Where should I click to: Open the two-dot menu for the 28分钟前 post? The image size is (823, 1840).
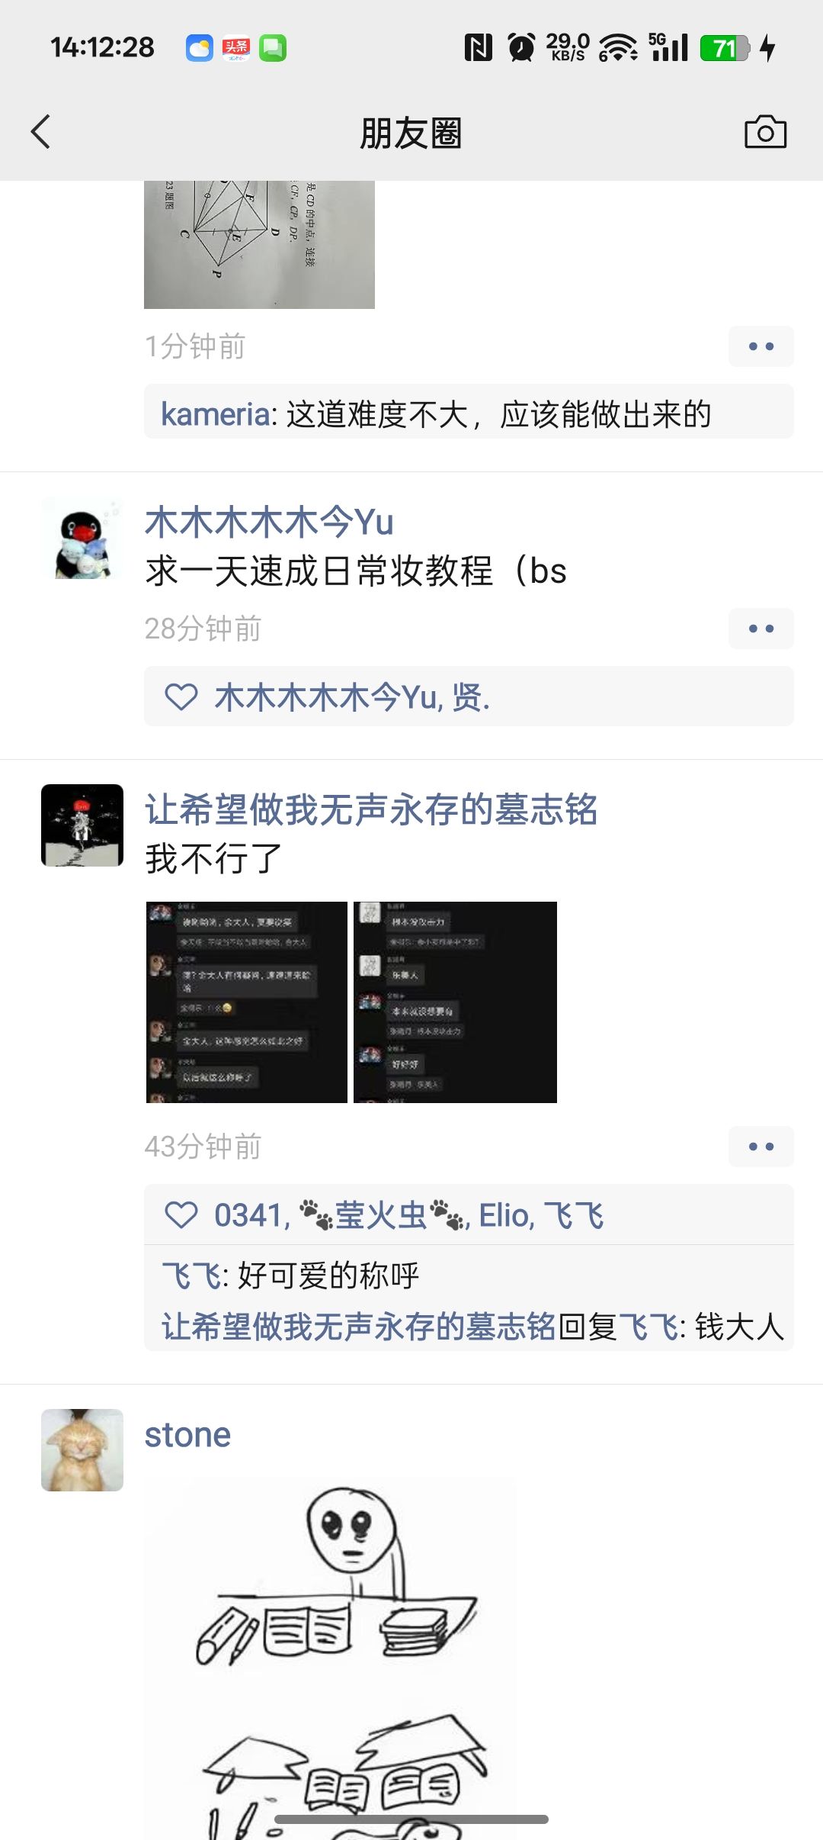[x=761, y=629]
